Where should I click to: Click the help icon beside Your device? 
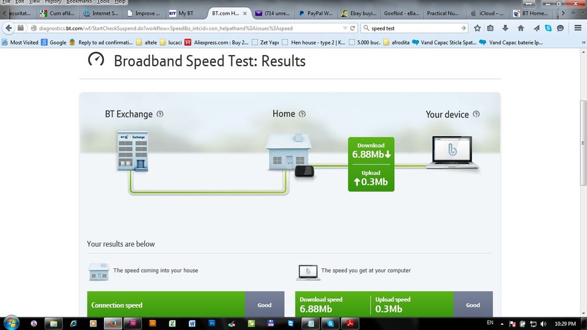point(476,114)
